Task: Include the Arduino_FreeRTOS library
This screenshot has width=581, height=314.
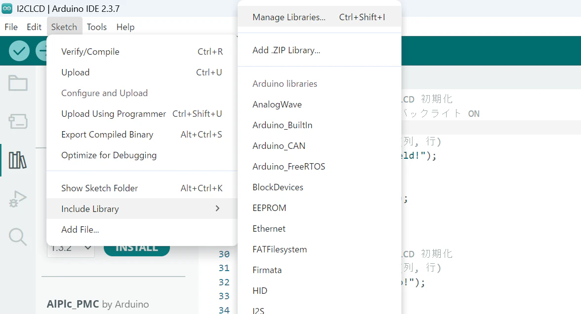Action: pyautogui.click(x=319, y=167)
